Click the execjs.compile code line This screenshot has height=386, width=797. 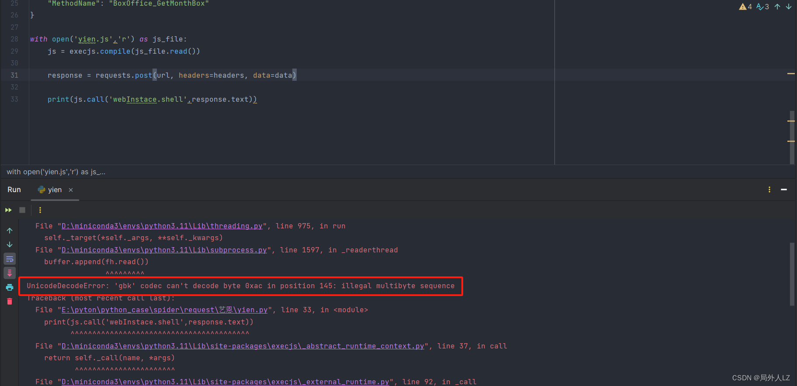click(124, 51)
